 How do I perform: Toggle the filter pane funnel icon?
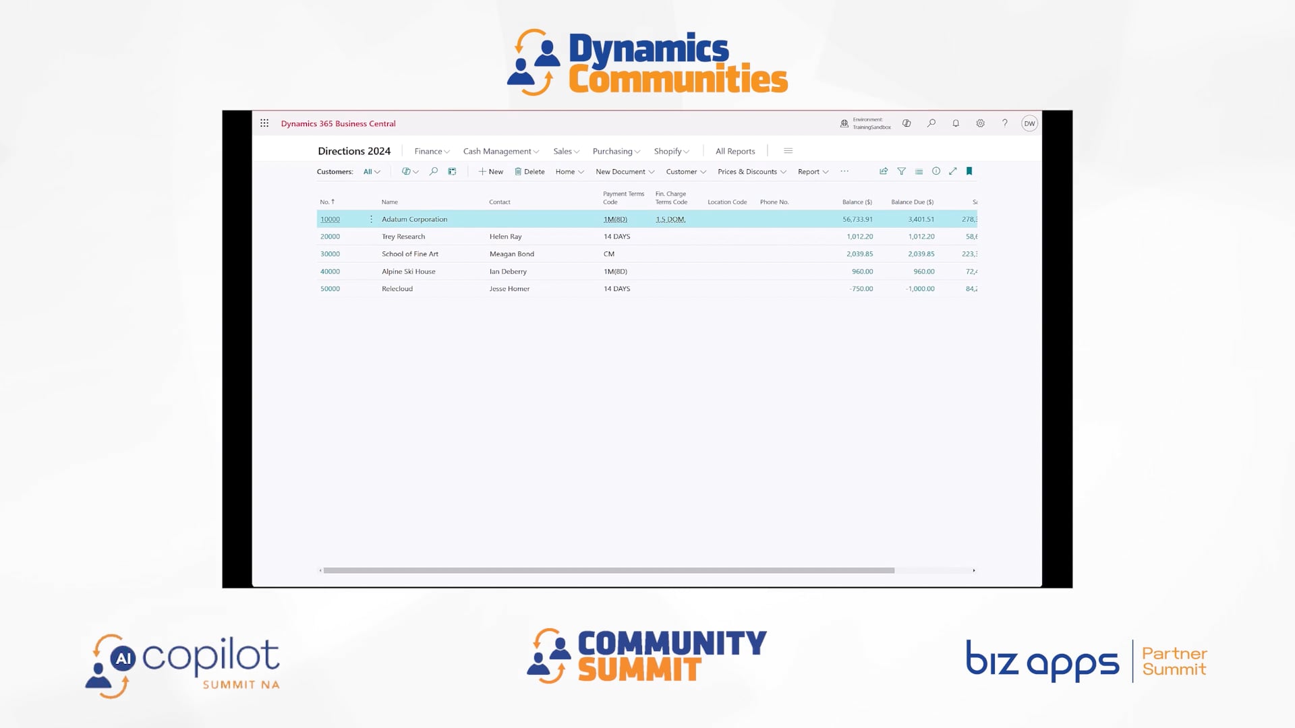point(901,171)
